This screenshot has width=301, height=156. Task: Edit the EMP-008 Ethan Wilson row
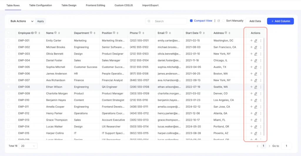[256, 87]
